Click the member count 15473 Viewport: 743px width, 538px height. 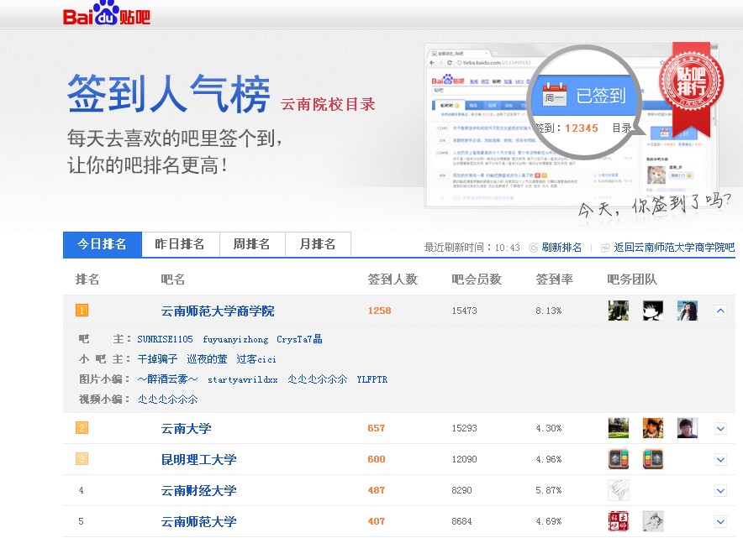click(x=464, y=311)
